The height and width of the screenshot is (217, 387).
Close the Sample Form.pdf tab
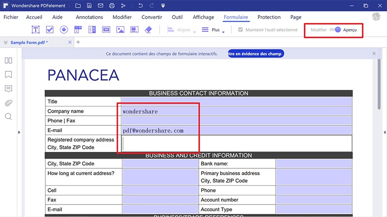point(70,42)
